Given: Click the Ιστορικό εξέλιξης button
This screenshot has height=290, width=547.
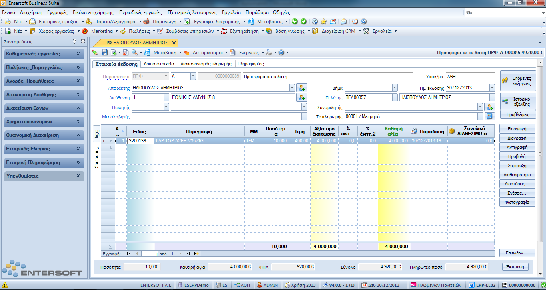Looking at the screenshot, I should [517, 101].
